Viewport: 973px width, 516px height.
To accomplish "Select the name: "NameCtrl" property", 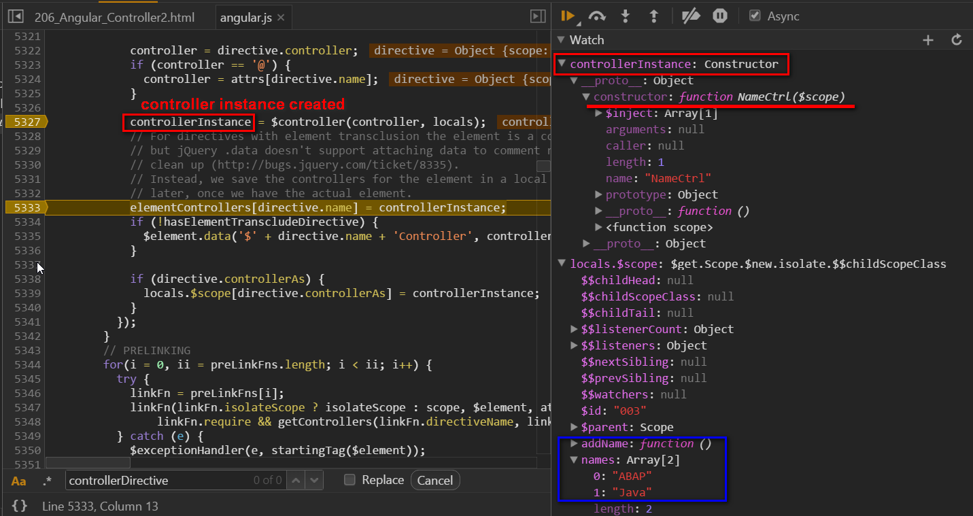I will 658,178.
